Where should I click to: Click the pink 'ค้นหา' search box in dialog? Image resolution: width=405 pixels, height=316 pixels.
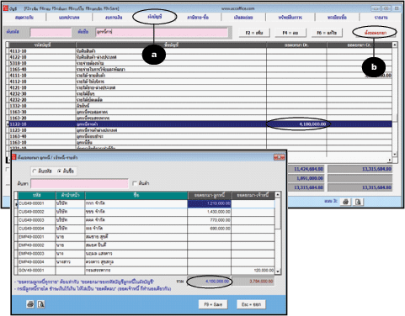pyautogui.click(x=79, y=184)
